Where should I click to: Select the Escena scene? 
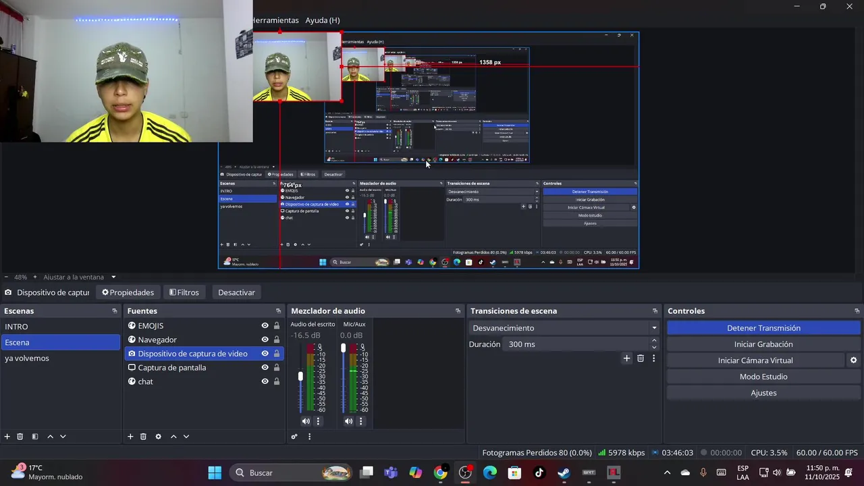(60, 342)
